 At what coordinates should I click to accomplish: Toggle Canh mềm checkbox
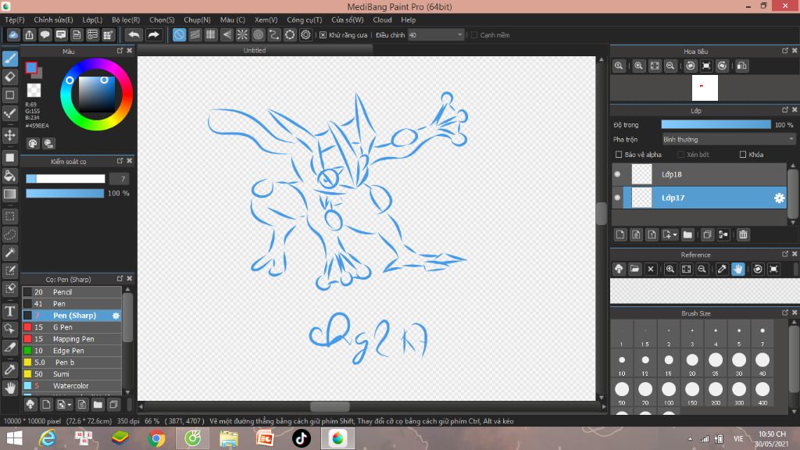(x=474, y=35)
